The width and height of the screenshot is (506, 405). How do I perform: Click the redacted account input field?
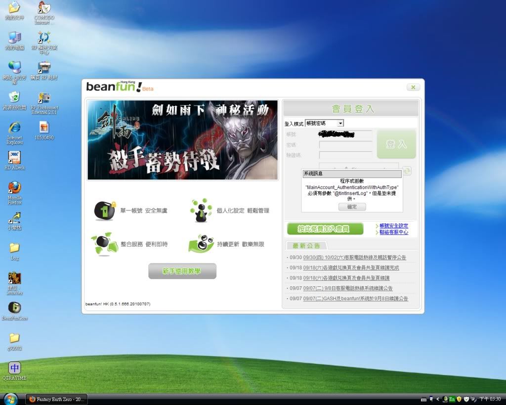pos(345,135)
